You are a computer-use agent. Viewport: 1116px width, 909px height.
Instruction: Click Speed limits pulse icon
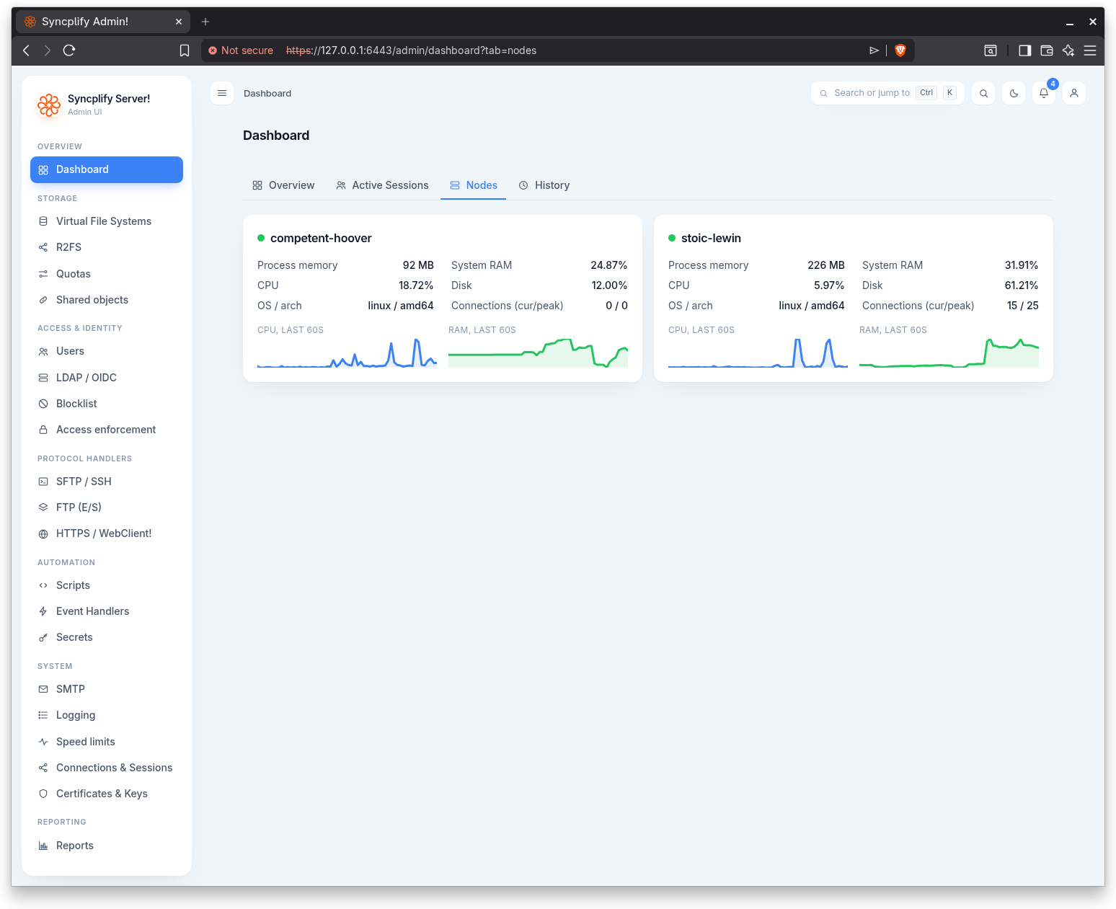pyautogui.click(x=43, y=742)
